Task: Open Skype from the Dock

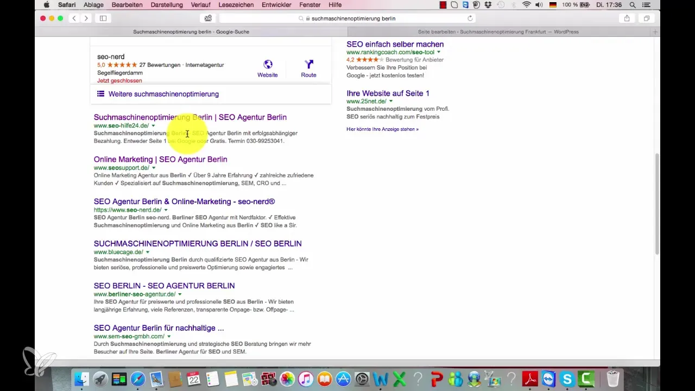Action: pos(567,379)
